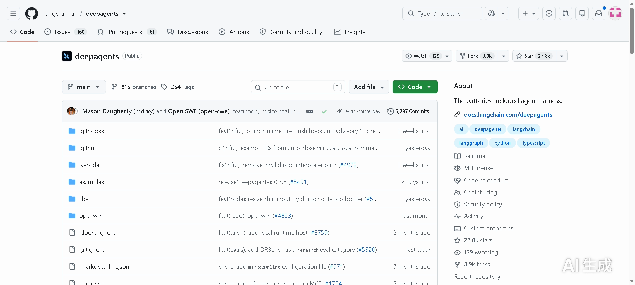This screenshot has height=285, width=635.
Task: Star the deepagents repository
Action: tap(534, 56)
